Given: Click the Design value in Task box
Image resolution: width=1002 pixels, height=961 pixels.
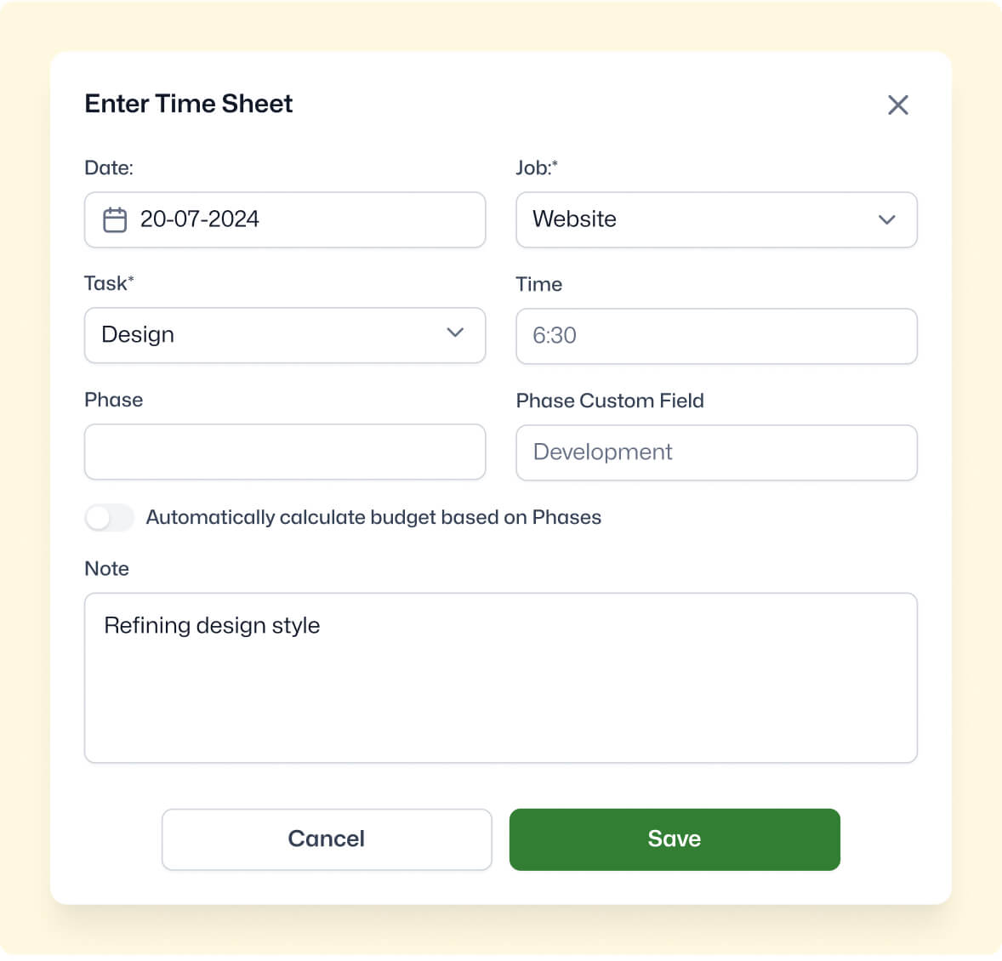Looking at the screenshot, I should [x=138, y=335].
